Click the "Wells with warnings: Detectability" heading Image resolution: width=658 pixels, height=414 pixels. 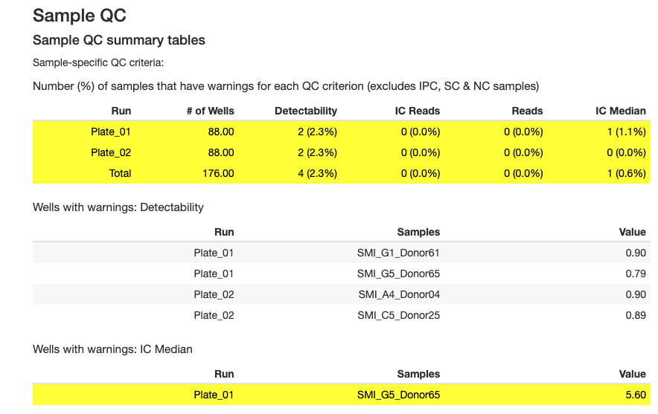118,207
